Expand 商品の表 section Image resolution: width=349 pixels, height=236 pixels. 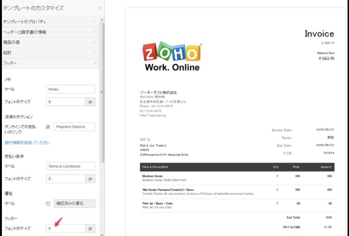point(51,43)
